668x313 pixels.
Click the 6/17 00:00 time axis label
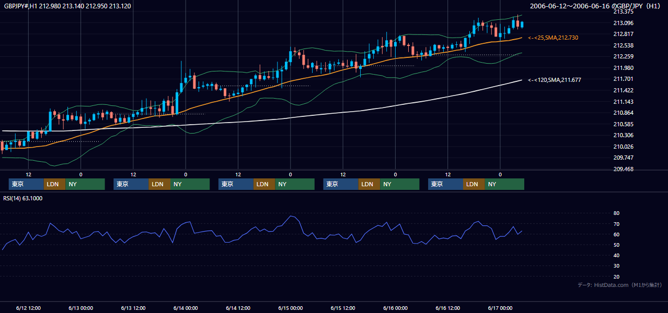click(x=500, y=308)
